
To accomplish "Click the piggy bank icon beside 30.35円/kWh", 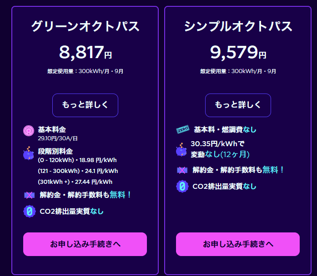I will pyautogui.click(x=181, y=150).
